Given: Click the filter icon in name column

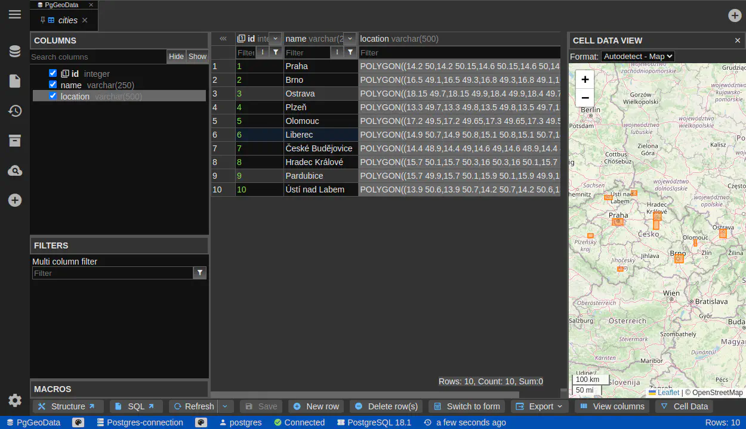Looking at the screenshot, I should [351, 52].
